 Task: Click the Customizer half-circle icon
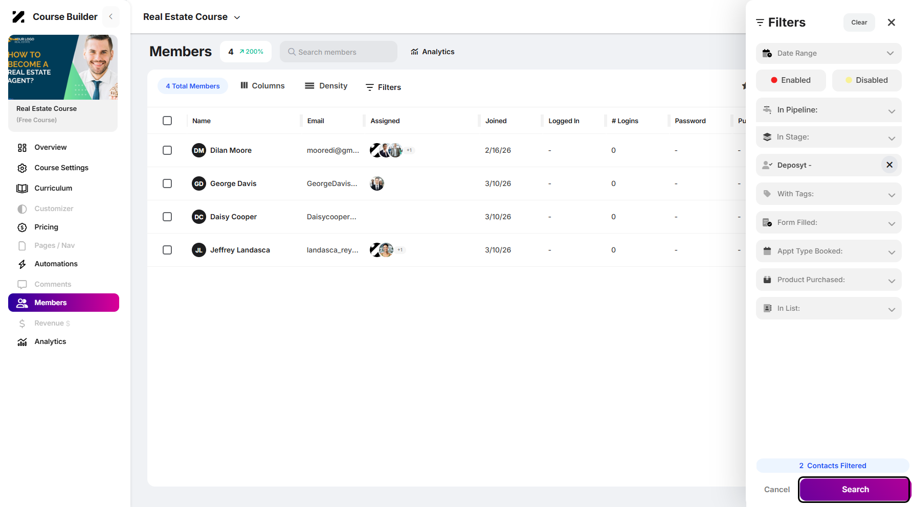coord(22,209)
